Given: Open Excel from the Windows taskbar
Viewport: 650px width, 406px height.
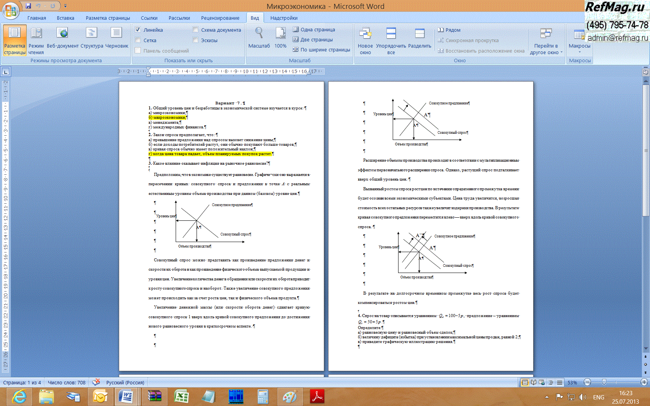Looking at the screenshot, I should point(181,396).
